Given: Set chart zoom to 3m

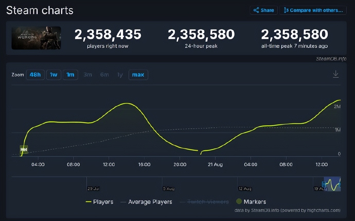Looking at the screenshot, I should (87, 75).
